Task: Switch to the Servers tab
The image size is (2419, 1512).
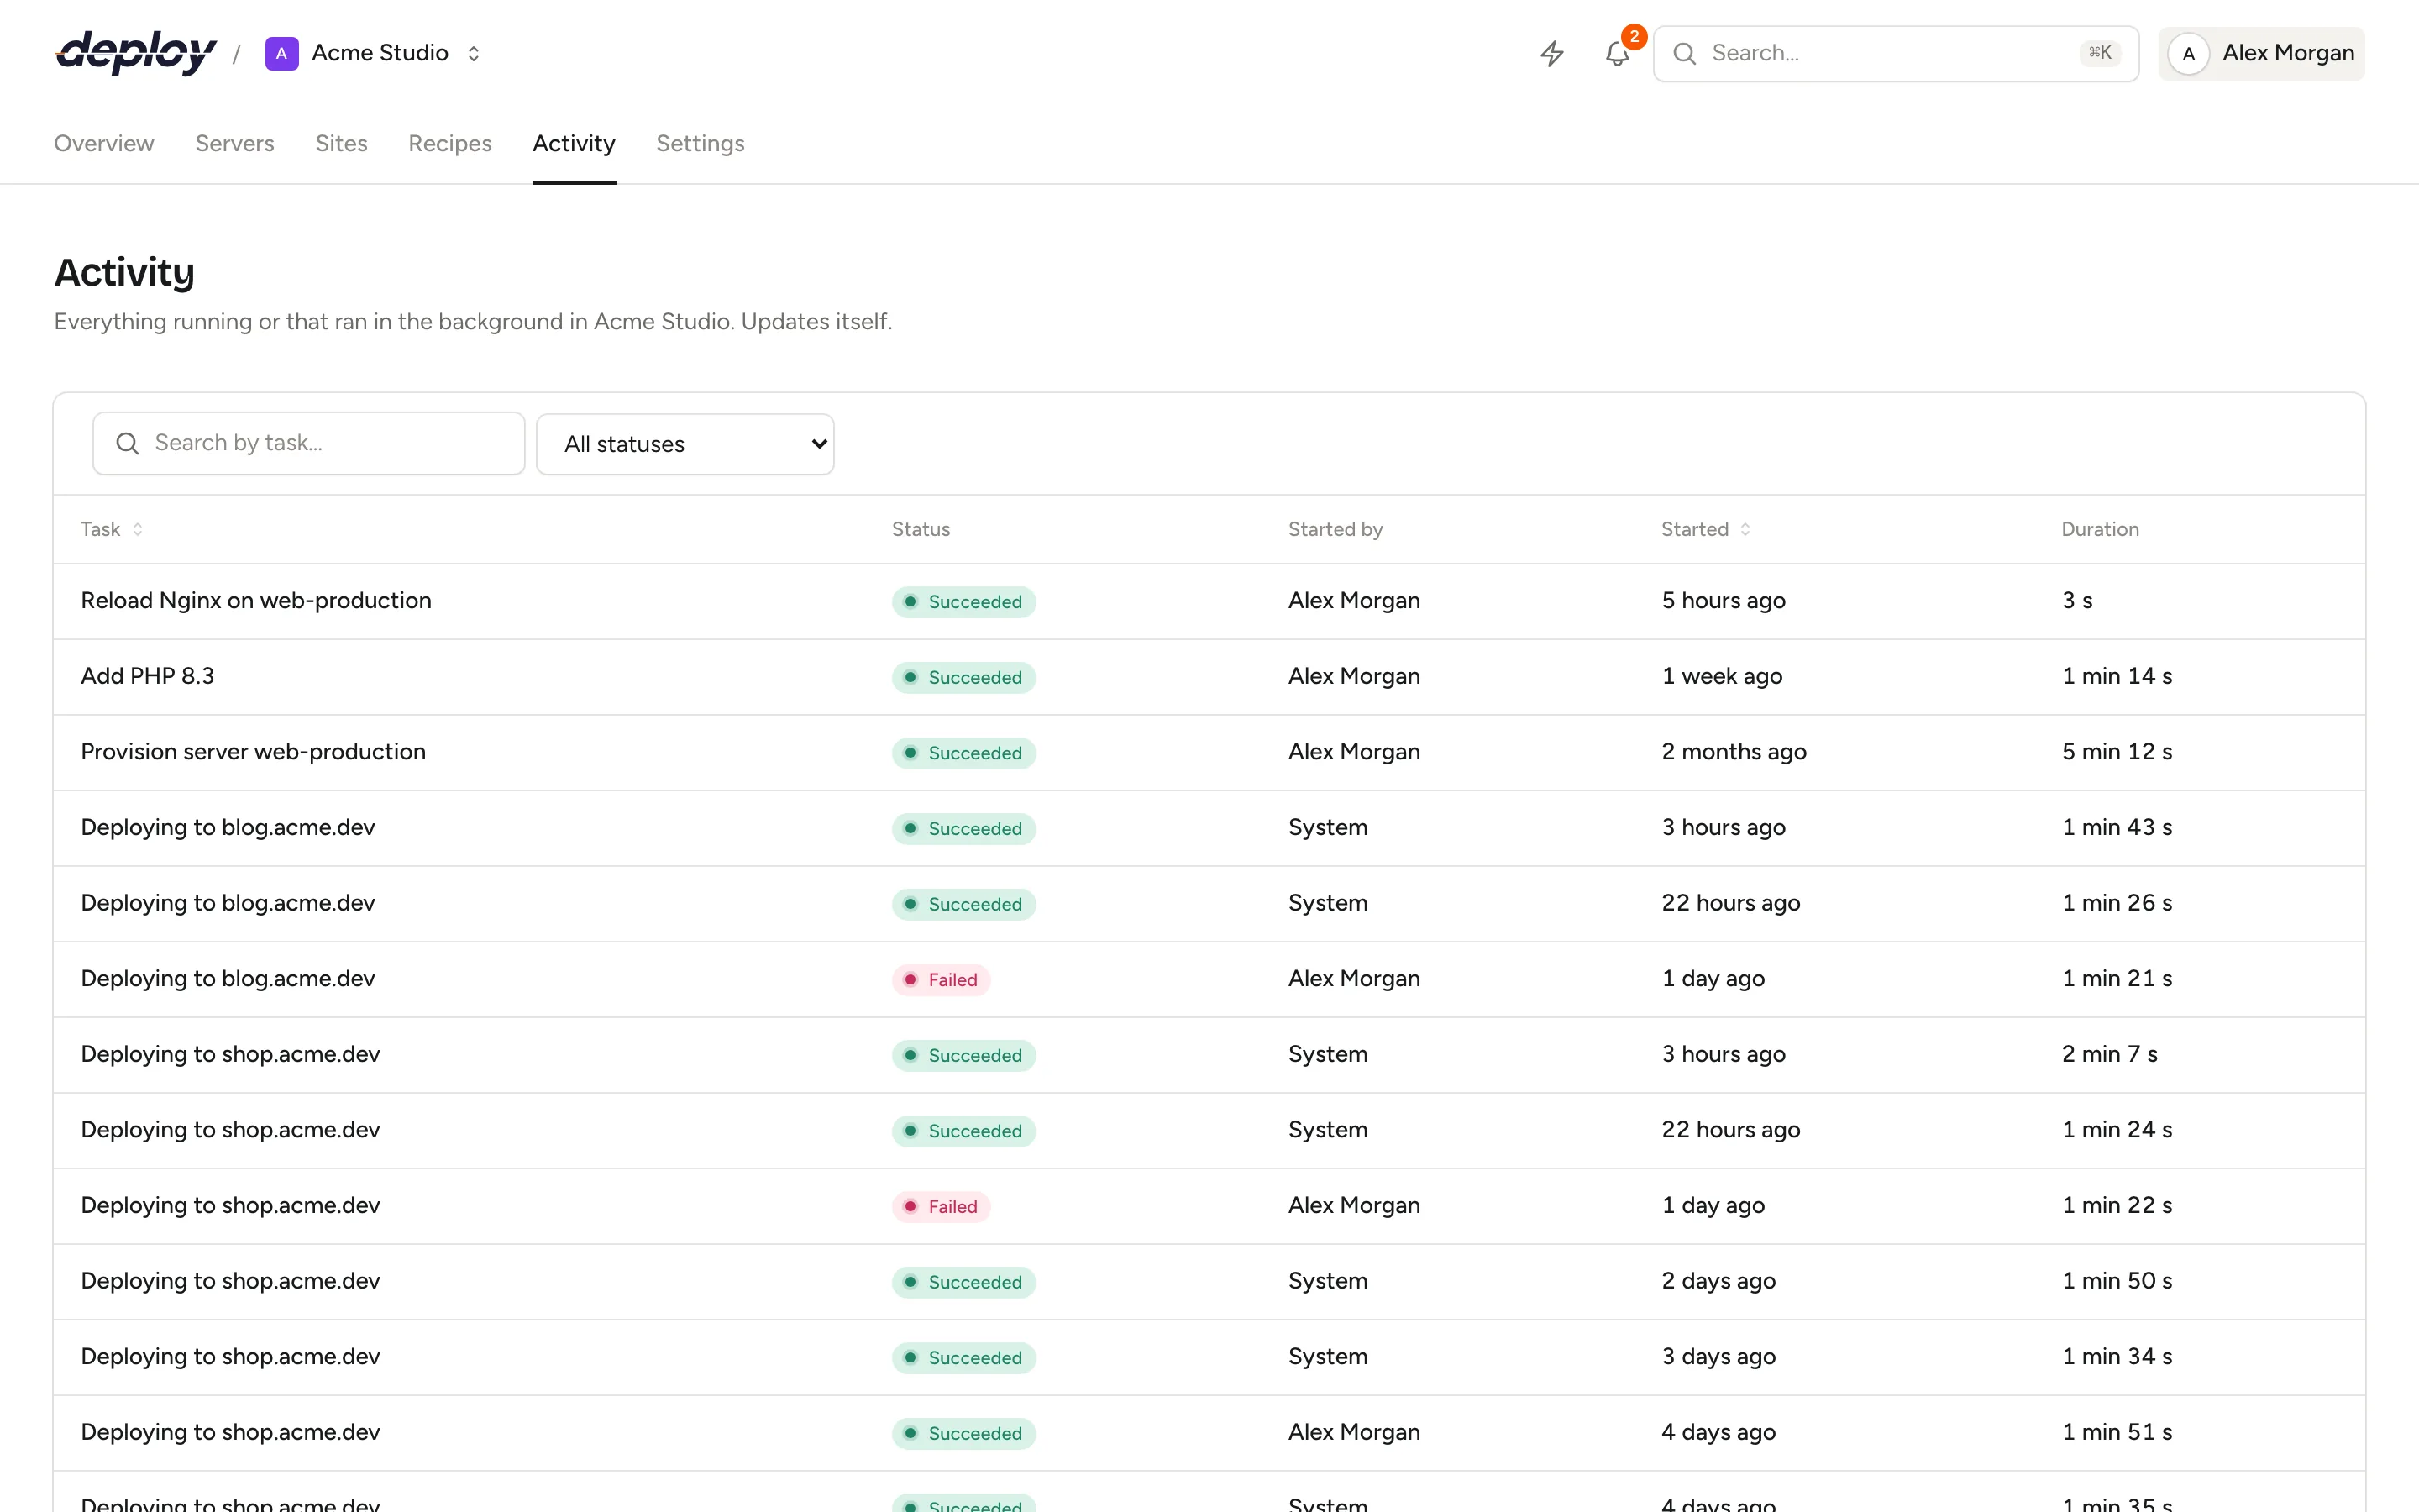Action: tap(235, 143)
